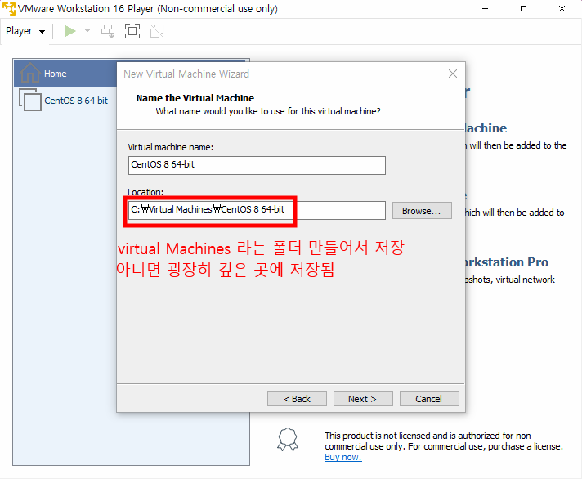Click the Home house icon

29,73
